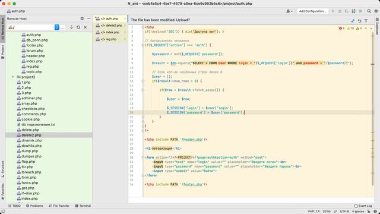This screenshot has height=214, width=380.
Task: Click the Stop square icon in toolbar
Action: click(x=360, y=11)
